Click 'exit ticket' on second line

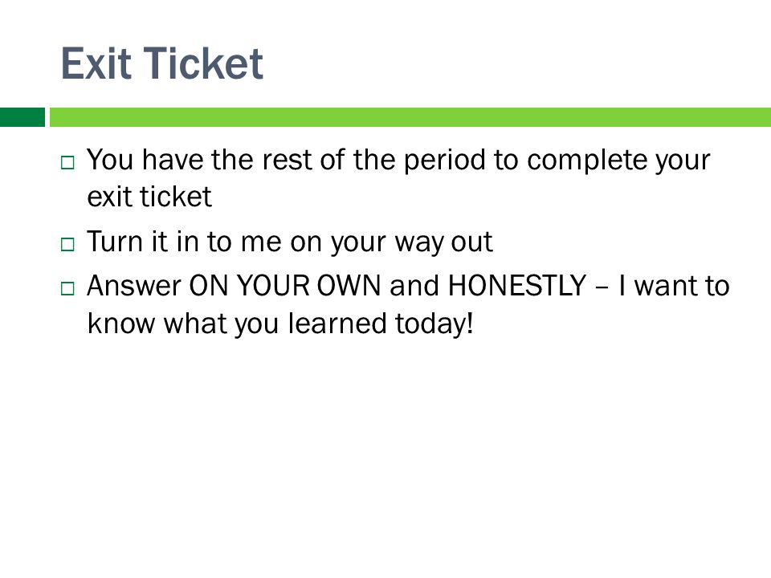(149, 197)
